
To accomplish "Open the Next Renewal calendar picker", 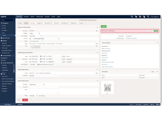I will [38, 65].
